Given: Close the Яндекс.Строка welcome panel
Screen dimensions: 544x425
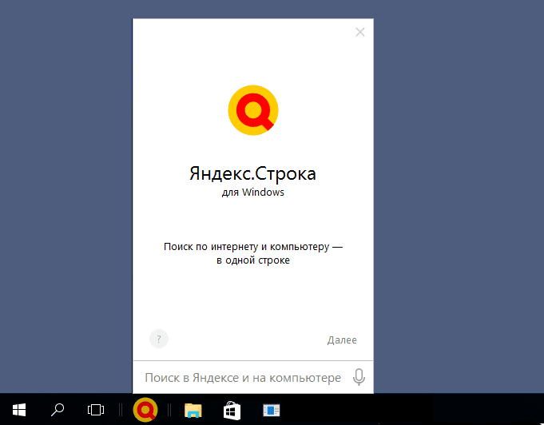Looking at the screenshot, I should pyautogui.click(x=360, y=32).
